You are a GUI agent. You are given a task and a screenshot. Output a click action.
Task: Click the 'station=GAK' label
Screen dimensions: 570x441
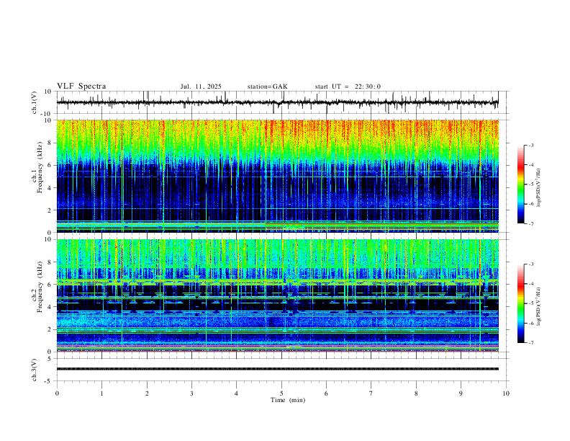267,86
